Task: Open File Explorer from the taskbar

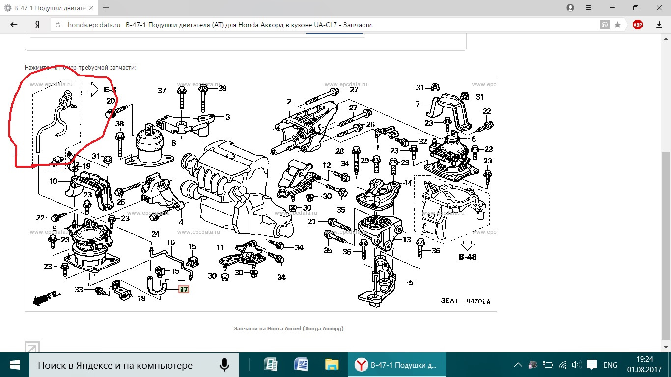Action: click(x=332, y=365)
